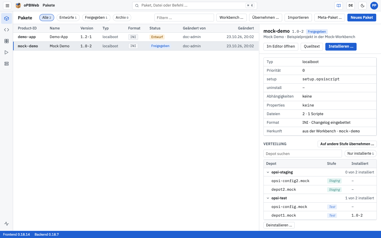The height and width of the screenshot is (238, 381).
Task: Select the Freigegeben filter tab
Action: (96, 18)
